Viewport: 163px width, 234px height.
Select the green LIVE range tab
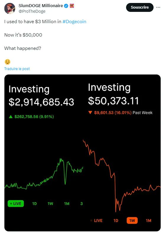[x=16, y=203]
